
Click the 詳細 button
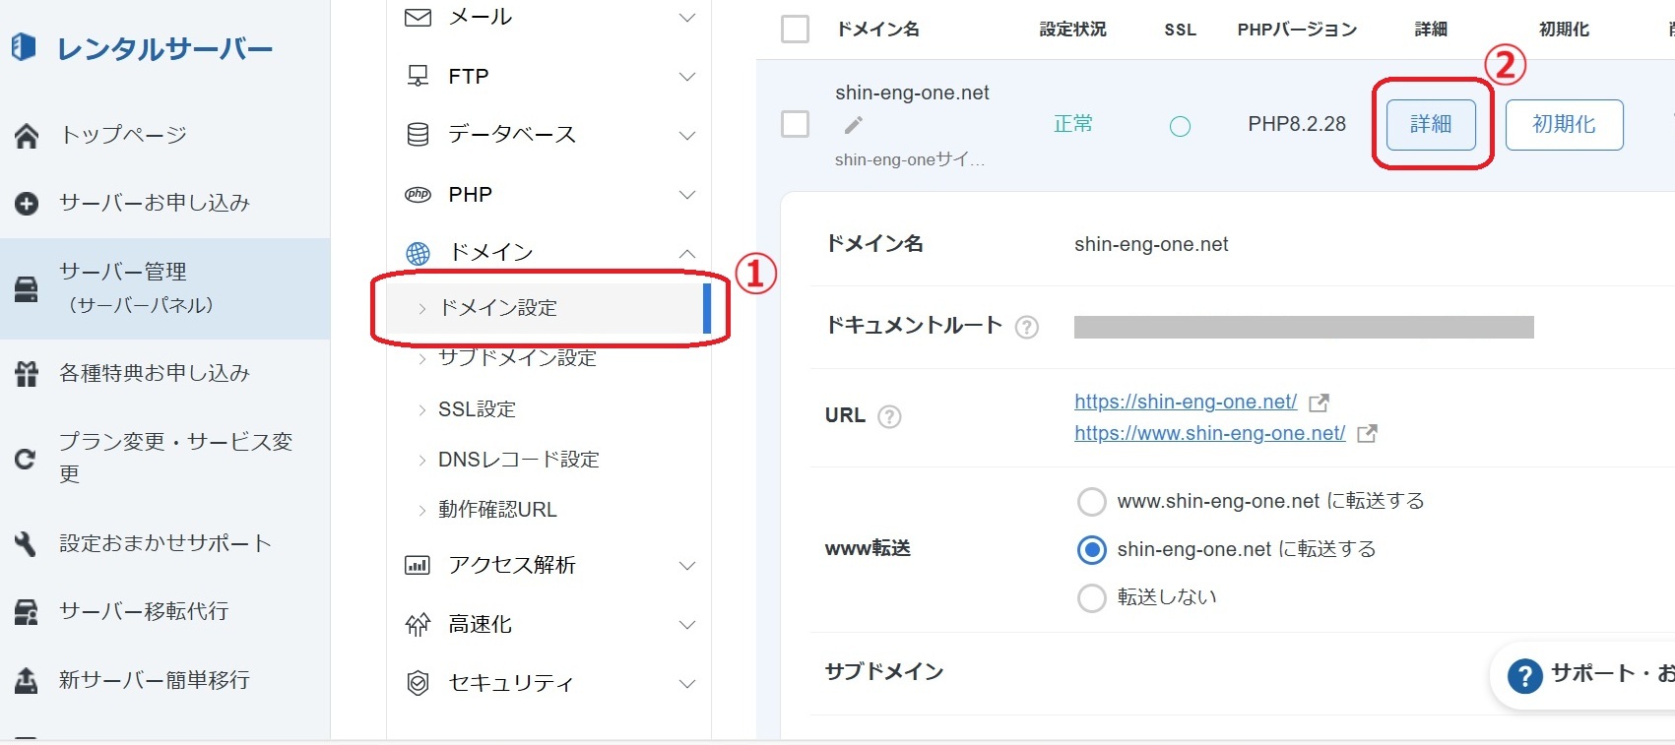pyautogui.click(x=1431, y=124)
